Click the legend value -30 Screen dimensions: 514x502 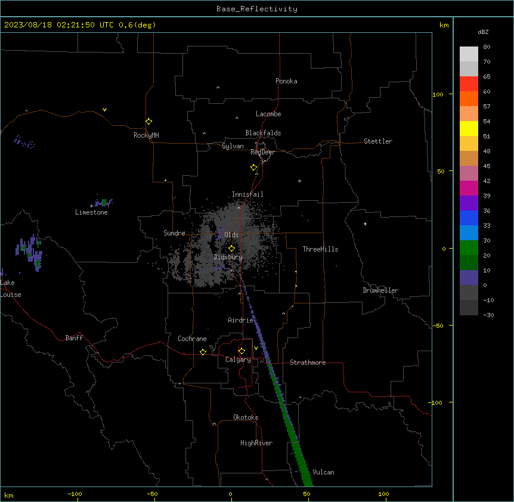coord(488,315)
